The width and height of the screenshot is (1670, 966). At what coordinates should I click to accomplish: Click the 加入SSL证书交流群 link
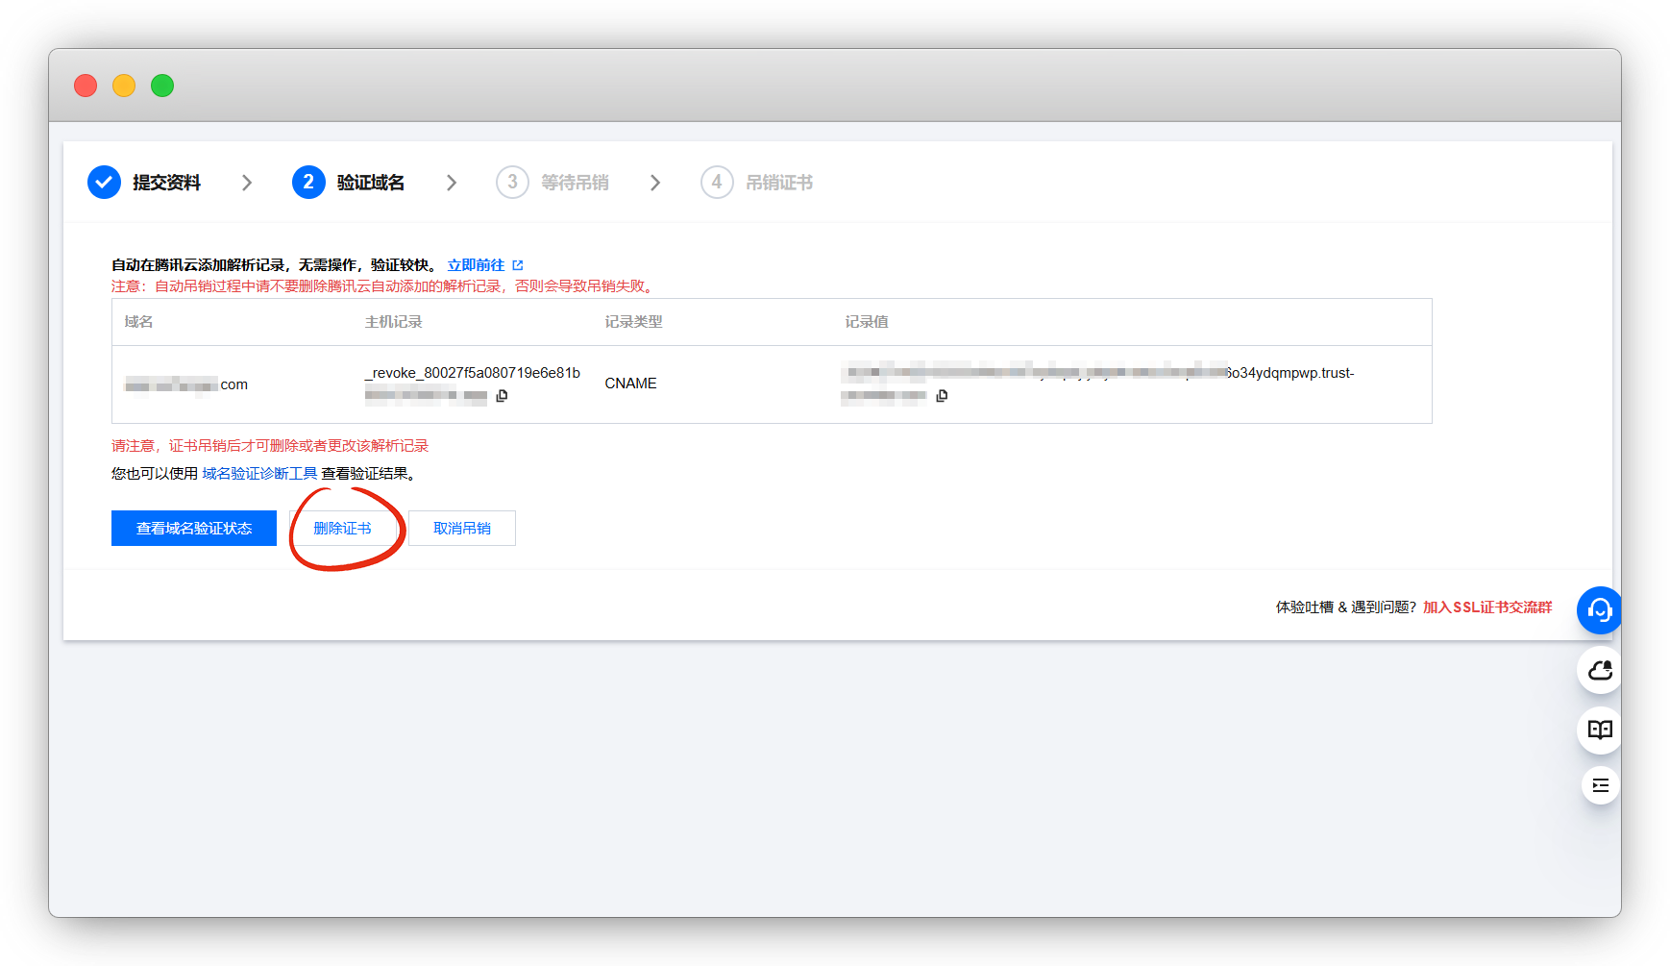pos(1487,607)
